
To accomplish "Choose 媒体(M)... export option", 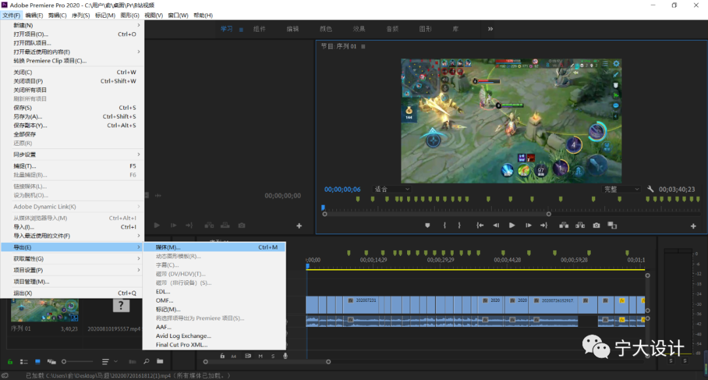I will [214, 247].
